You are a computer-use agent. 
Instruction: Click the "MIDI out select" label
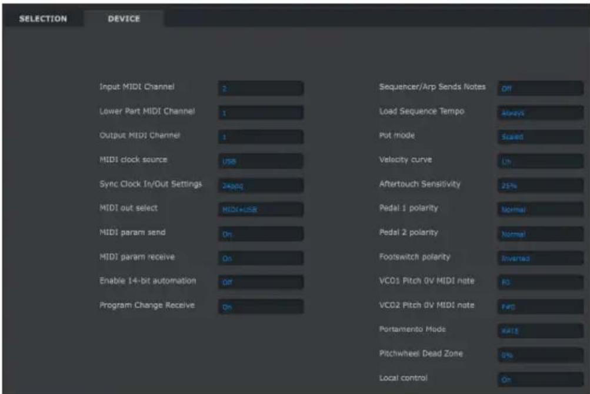(x=128, y=208)
